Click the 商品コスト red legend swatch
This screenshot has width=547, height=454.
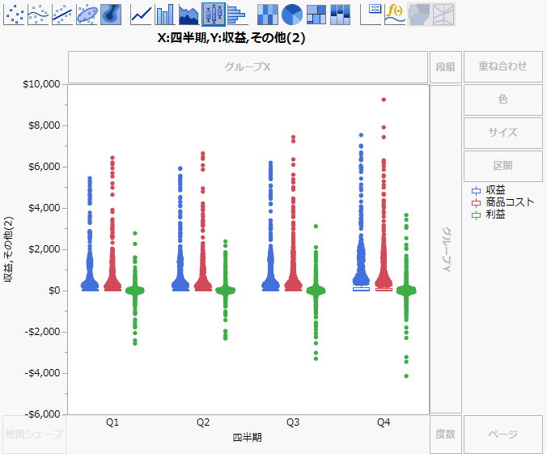click(477, 202)
